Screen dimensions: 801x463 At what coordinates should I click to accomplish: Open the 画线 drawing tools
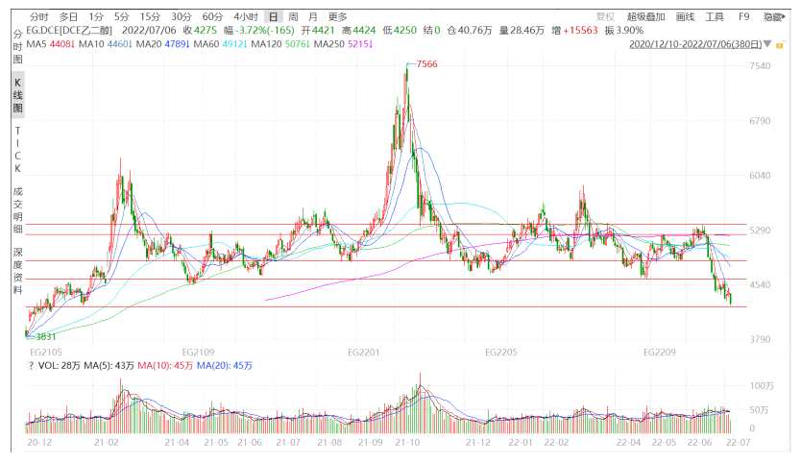(685, 17)
